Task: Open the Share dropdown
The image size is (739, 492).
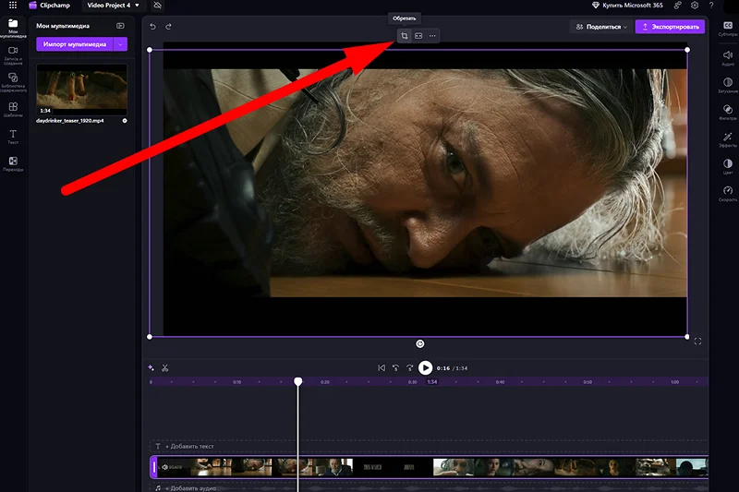Action: [x=601, y=27]
